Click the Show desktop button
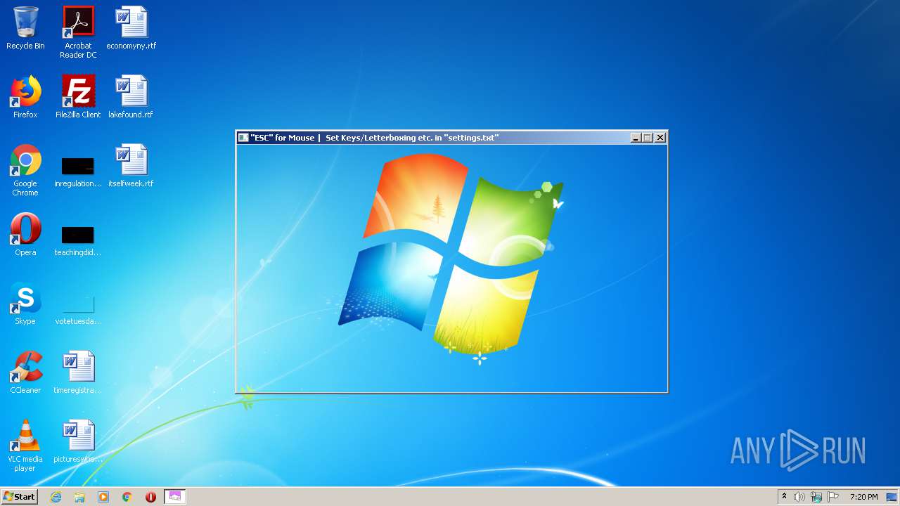The image size is (900, 506). point(892,497)
